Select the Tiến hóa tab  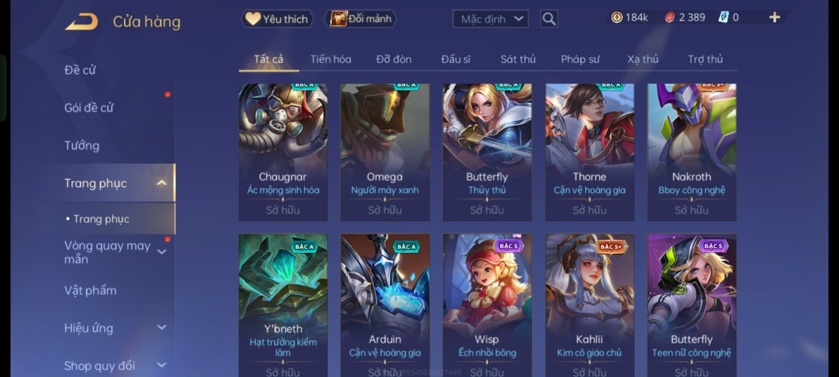click(331, 59)
